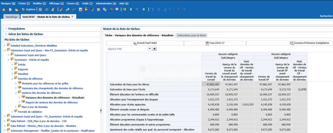Expand the Formats de validation folder

pos(12,112)
